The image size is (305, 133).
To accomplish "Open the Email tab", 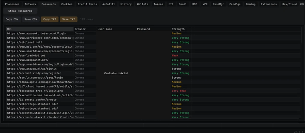I will [x=183, y=4].
